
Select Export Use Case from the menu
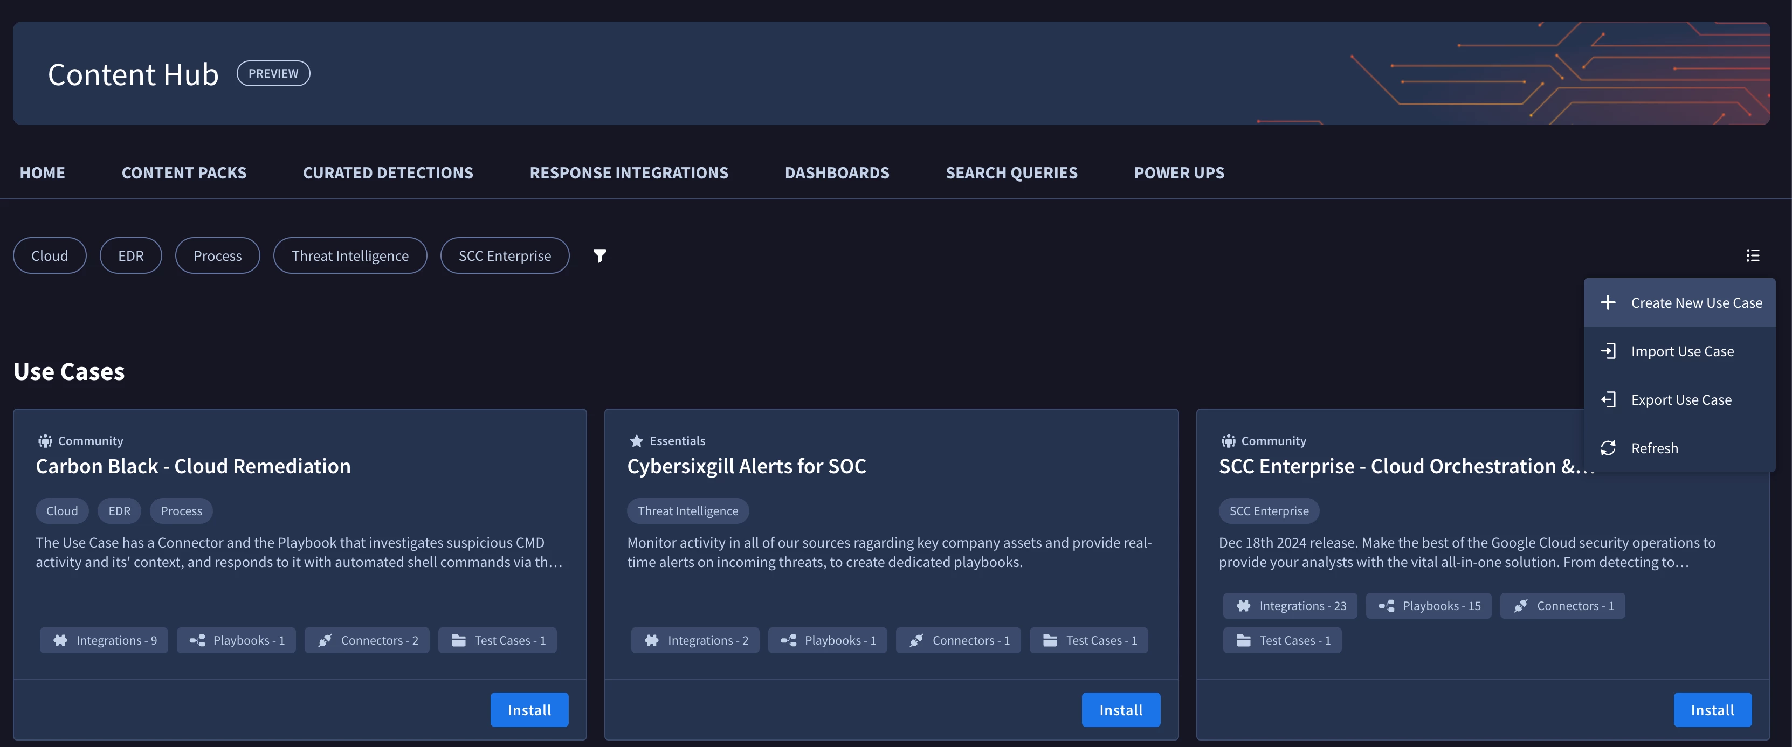1679,400
